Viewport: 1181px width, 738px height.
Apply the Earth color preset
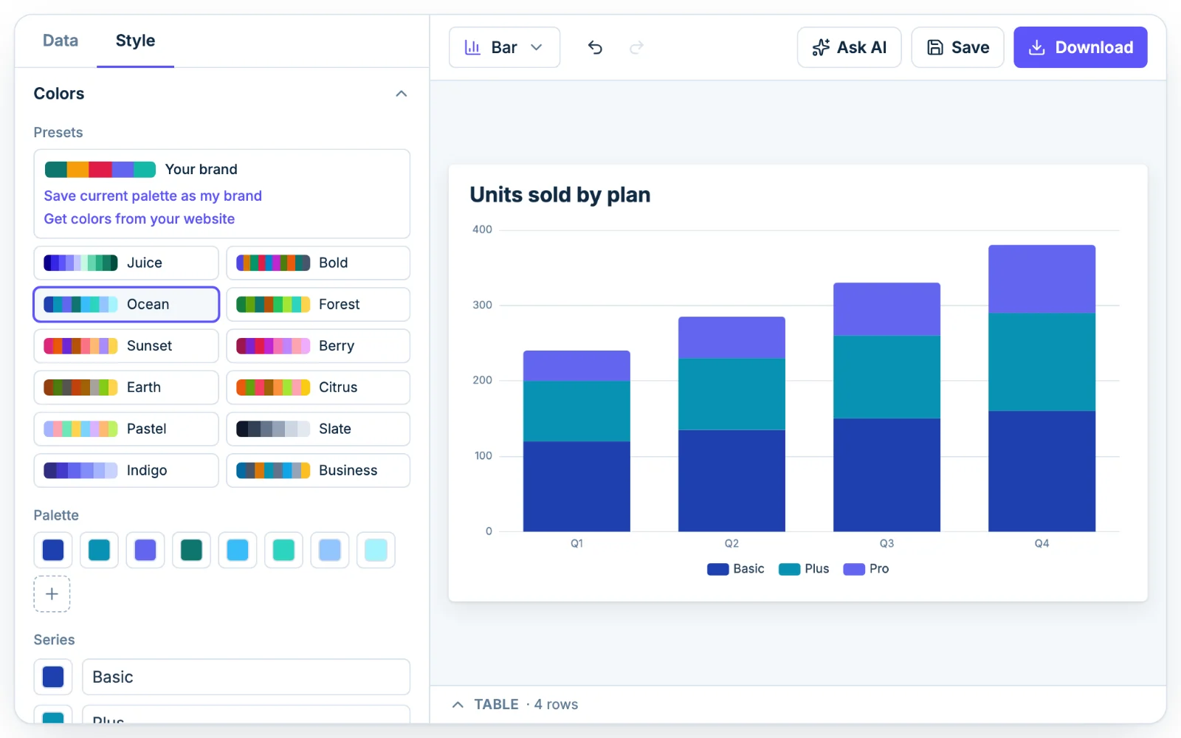pyautogui.click(x=126, y=387)
